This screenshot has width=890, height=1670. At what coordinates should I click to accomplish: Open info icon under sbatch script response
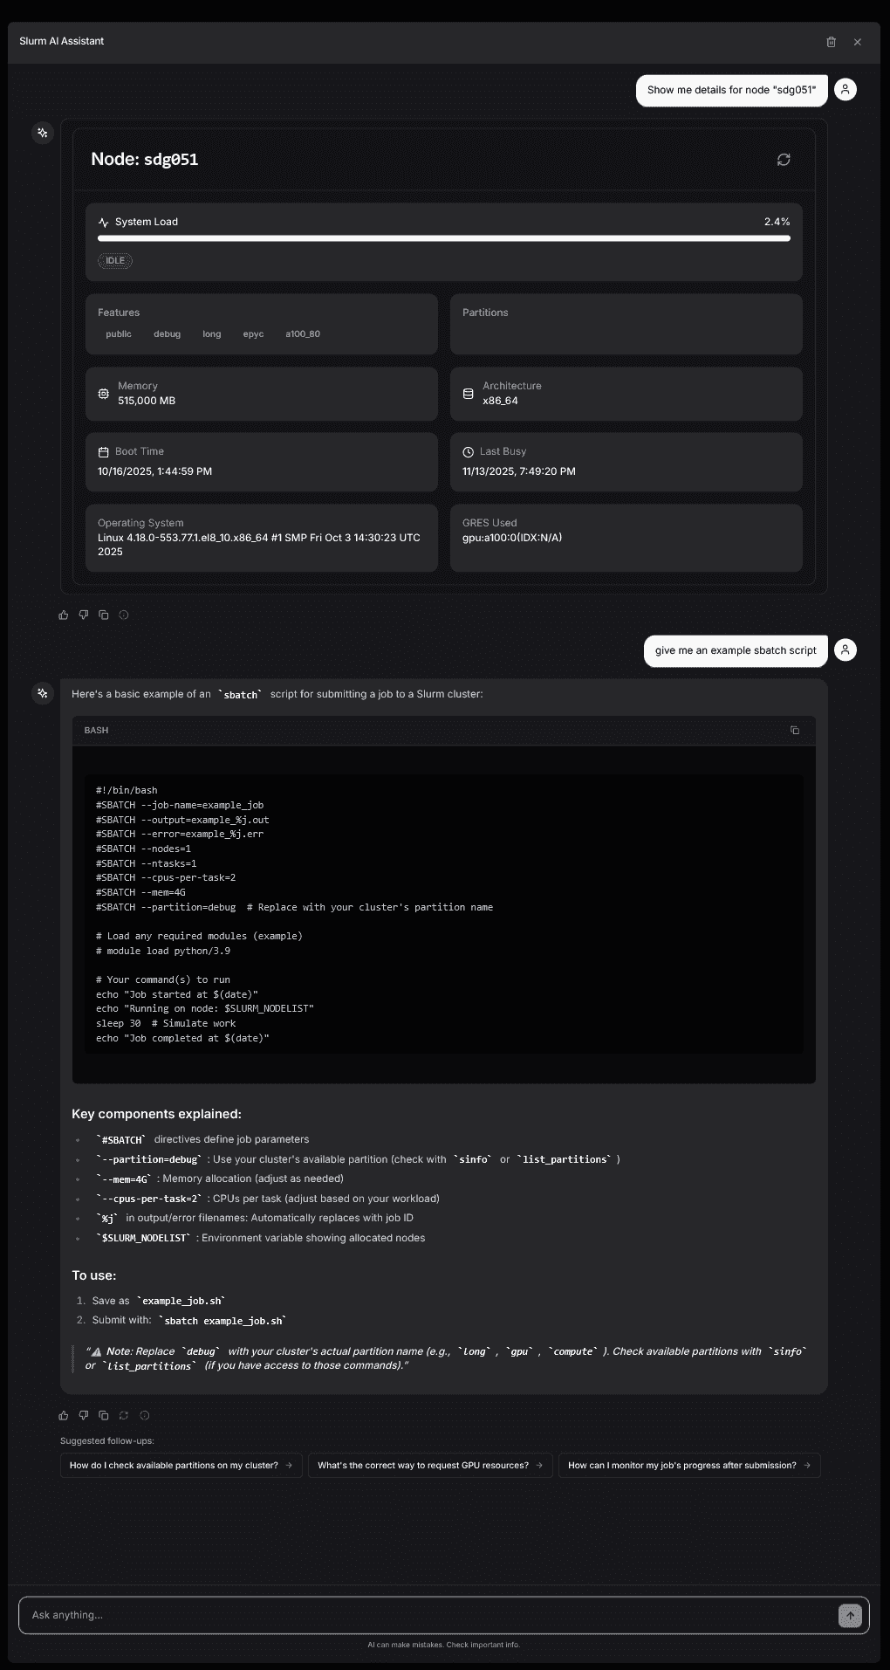click(145, 1415)
